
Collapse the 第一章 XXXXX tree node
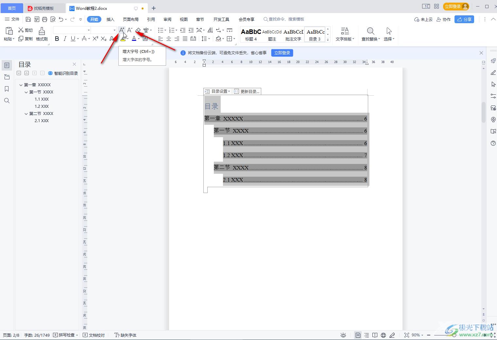[x=21, y=85]
